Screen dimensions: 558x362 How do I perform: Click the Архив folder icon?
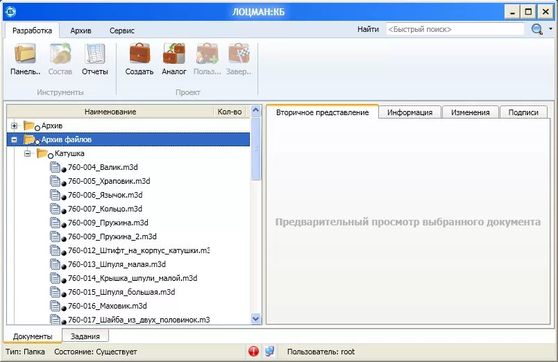point(29,126)
